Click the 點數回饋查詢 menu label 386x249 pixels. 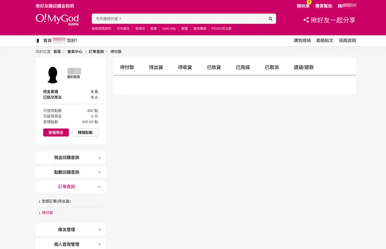coord(67,172)
